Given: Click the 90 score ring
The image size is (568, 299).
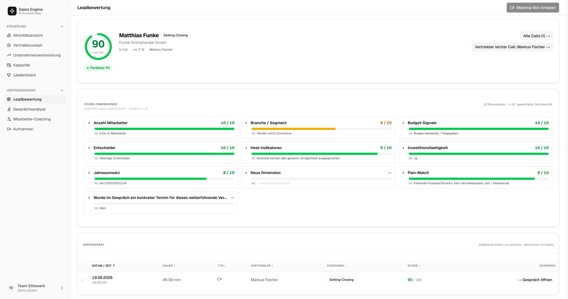Looking at the screenshot, I should [x=98, y=47].
